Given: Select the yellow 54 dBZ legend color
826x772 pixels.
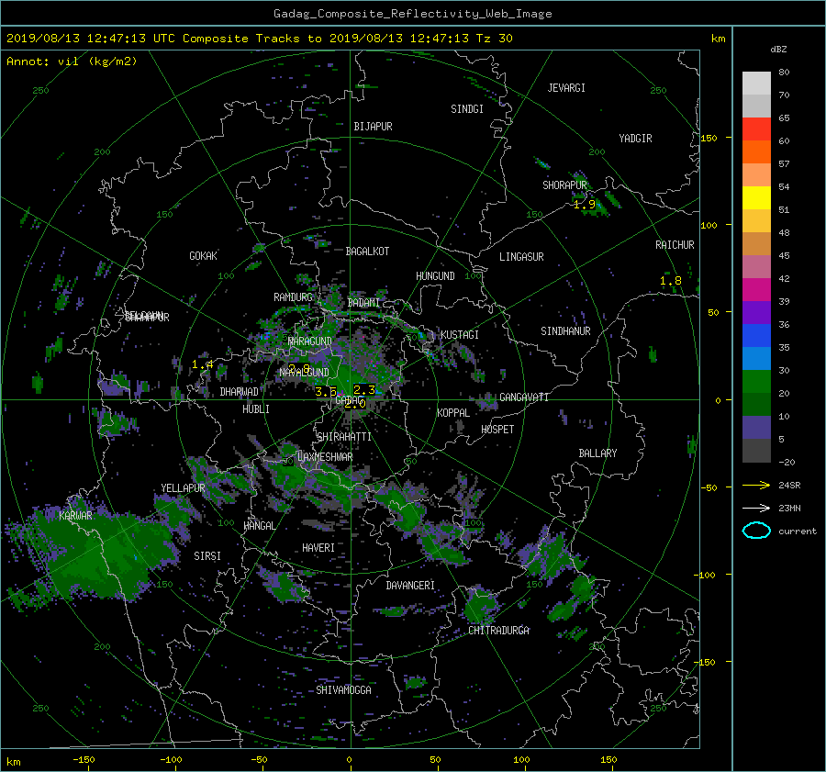Looking at the screenshot, I should [756, 197].
